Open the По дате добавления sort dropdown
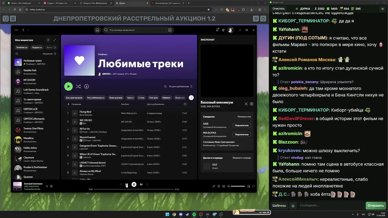Viewport: 388px width, 218px height. pyautogui.click(x=181, y=86)
